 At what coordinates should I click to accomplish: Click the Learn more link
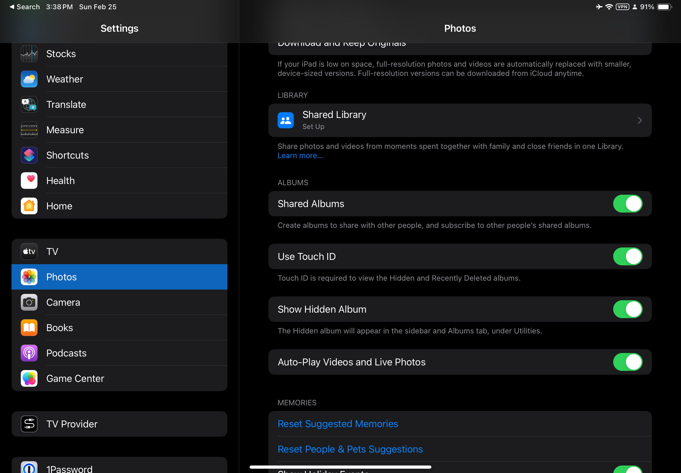[300, 155]
